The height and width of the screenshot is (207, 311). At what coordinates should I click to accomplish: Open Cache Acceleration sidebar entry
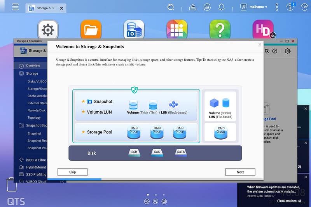[x=37, y=96]
